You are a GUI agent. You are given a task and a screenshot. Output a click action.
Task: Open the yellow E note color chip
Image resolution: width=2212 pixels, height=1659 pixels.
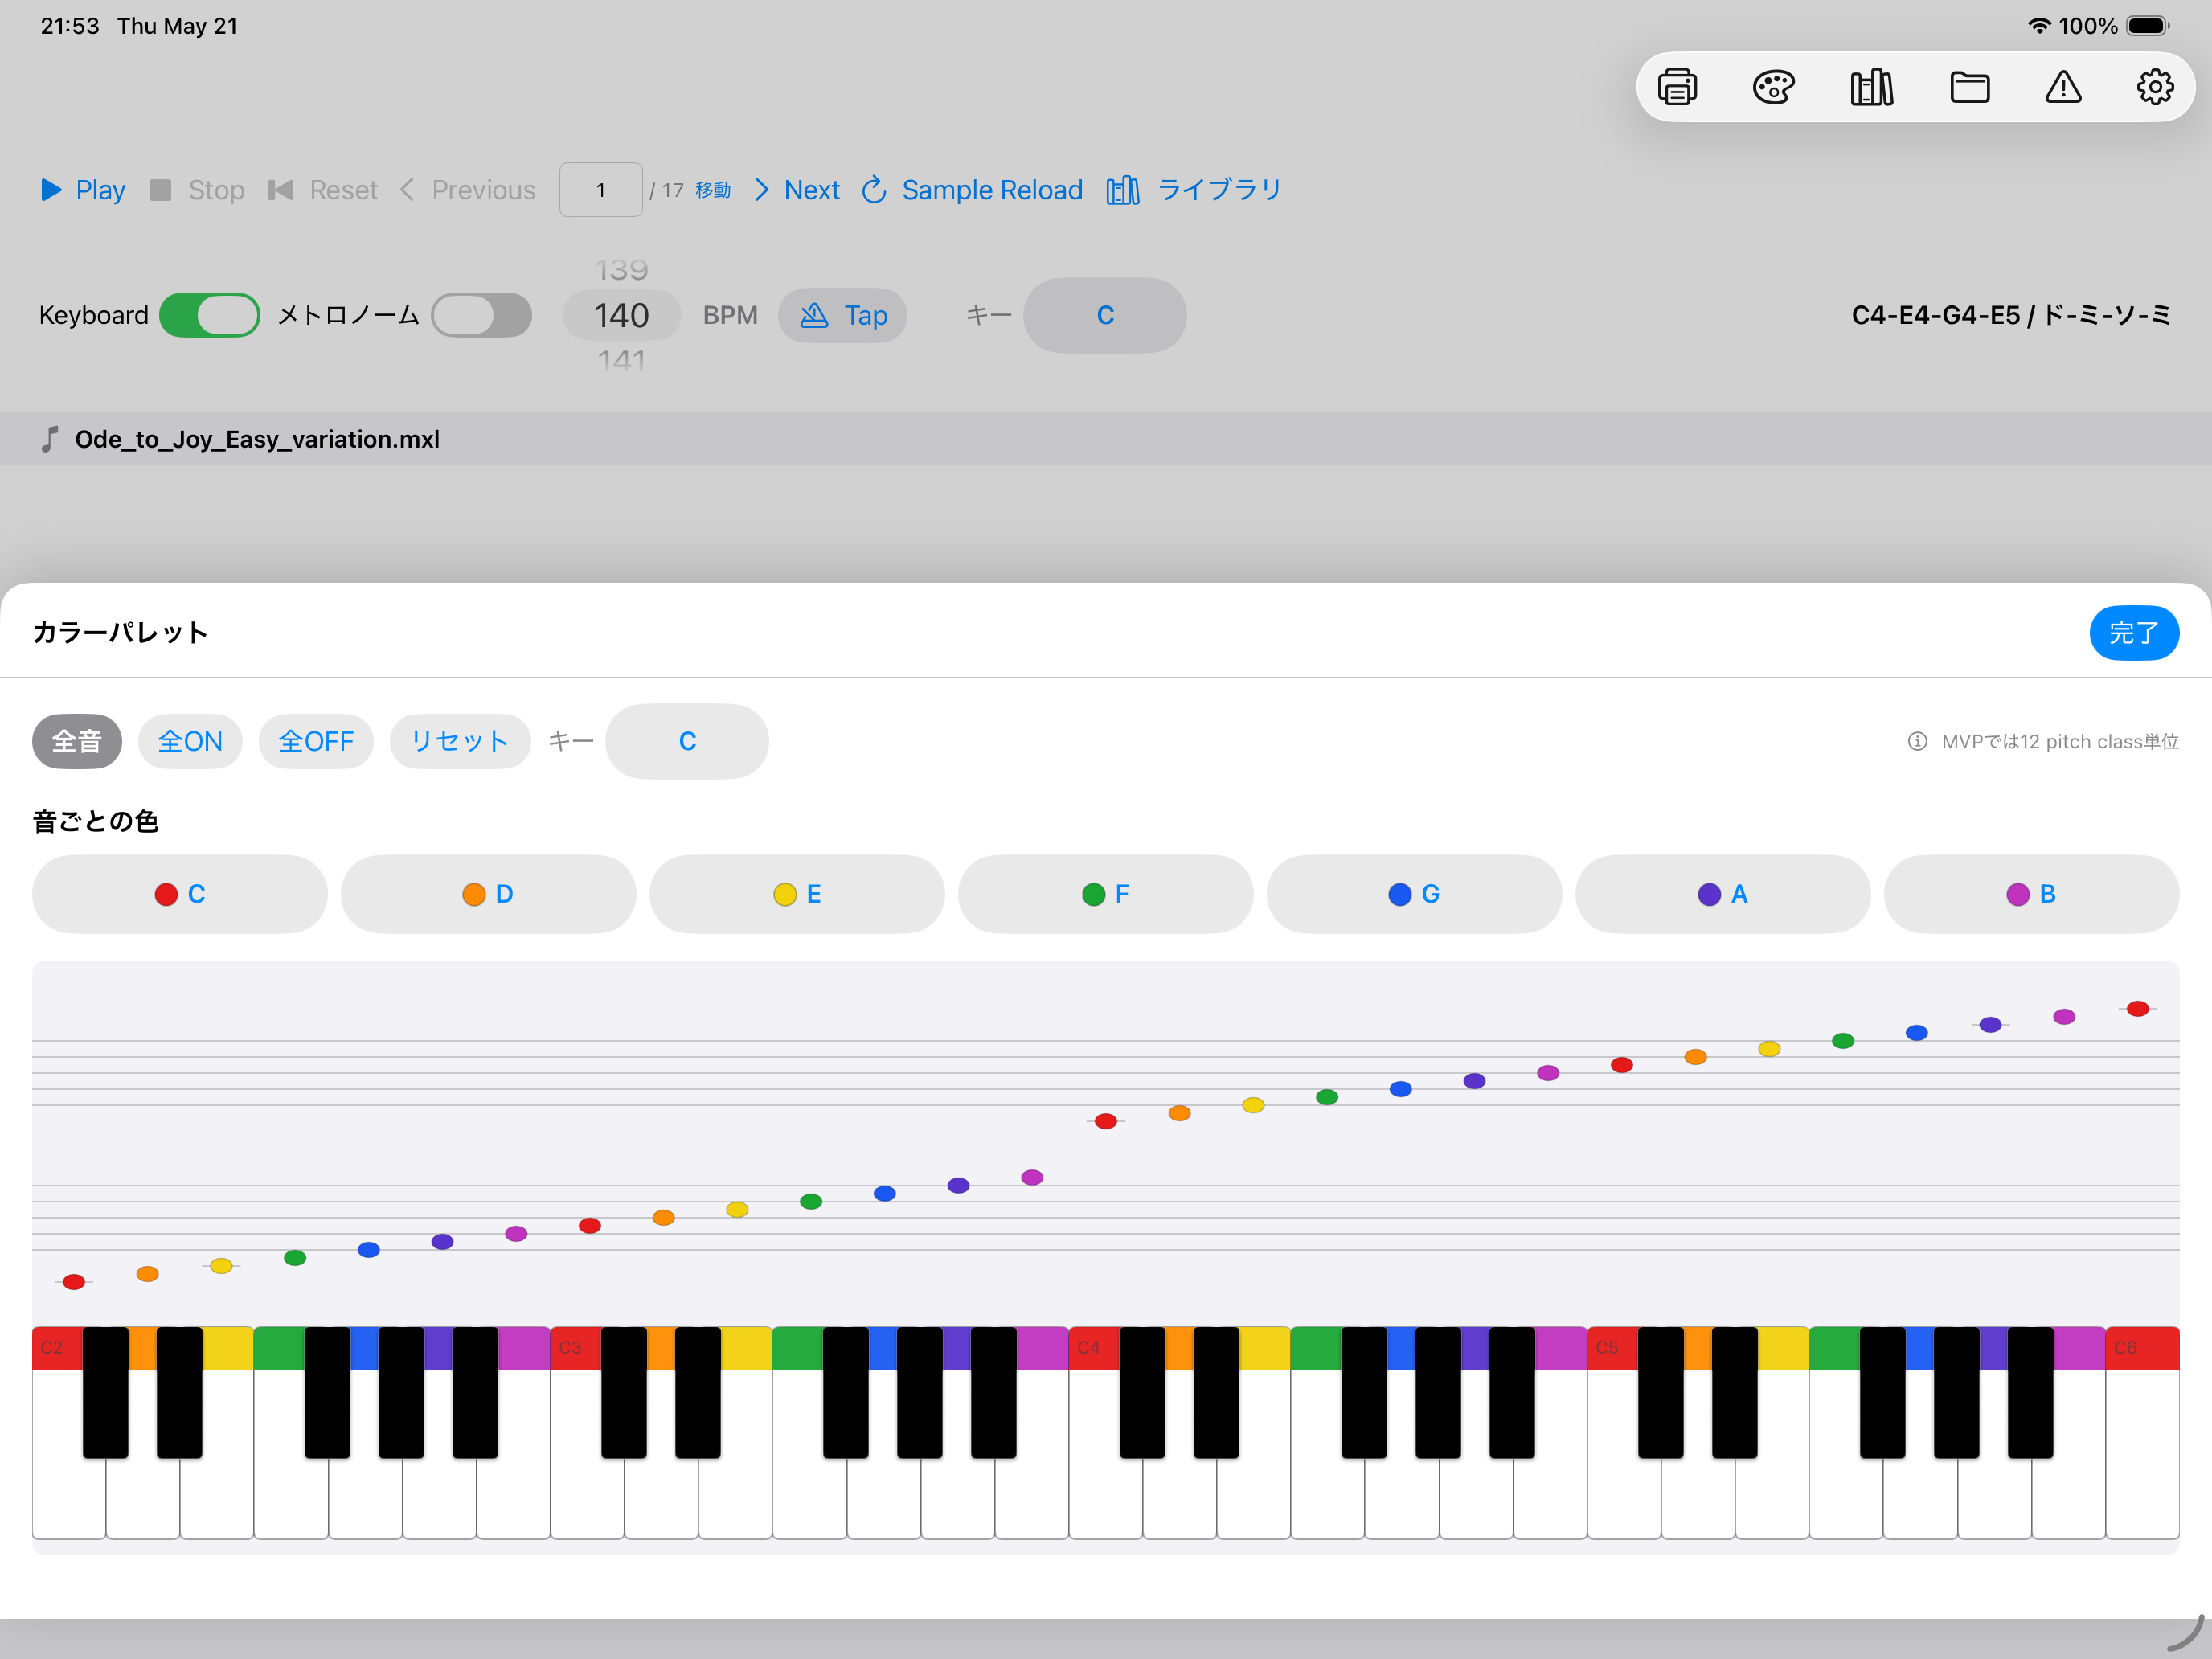pyautogui.click(x=797, y=894)
